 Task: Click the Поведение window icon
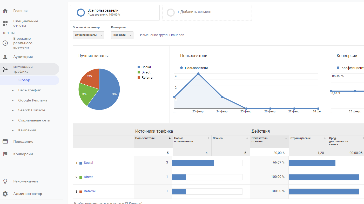point(5,141)
